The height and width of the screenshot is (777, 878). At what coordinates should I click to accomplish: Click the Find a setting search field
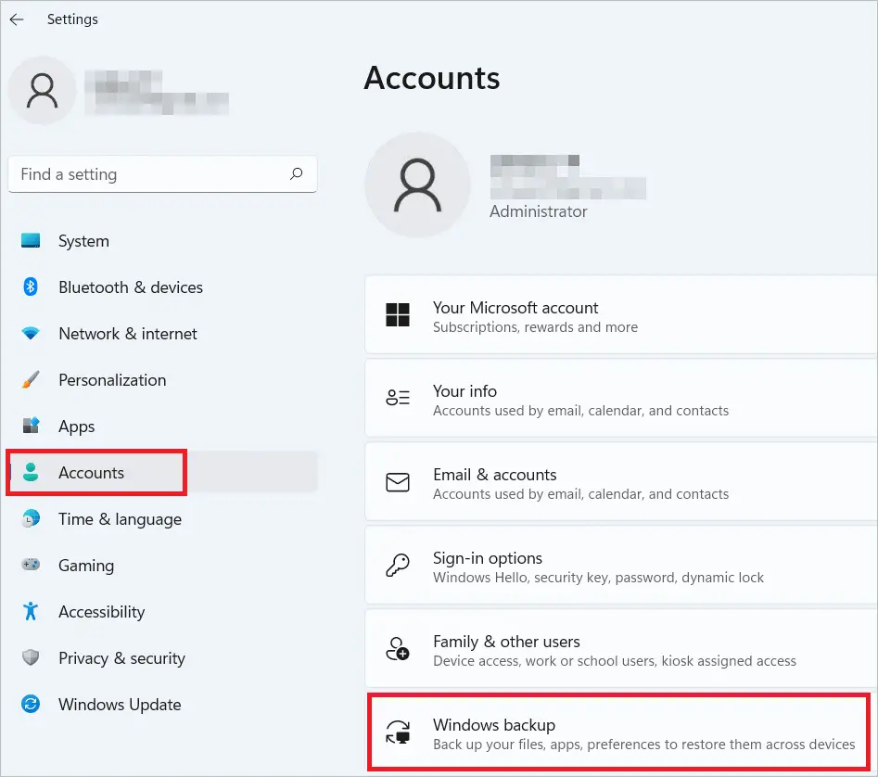tap(139, 173)
